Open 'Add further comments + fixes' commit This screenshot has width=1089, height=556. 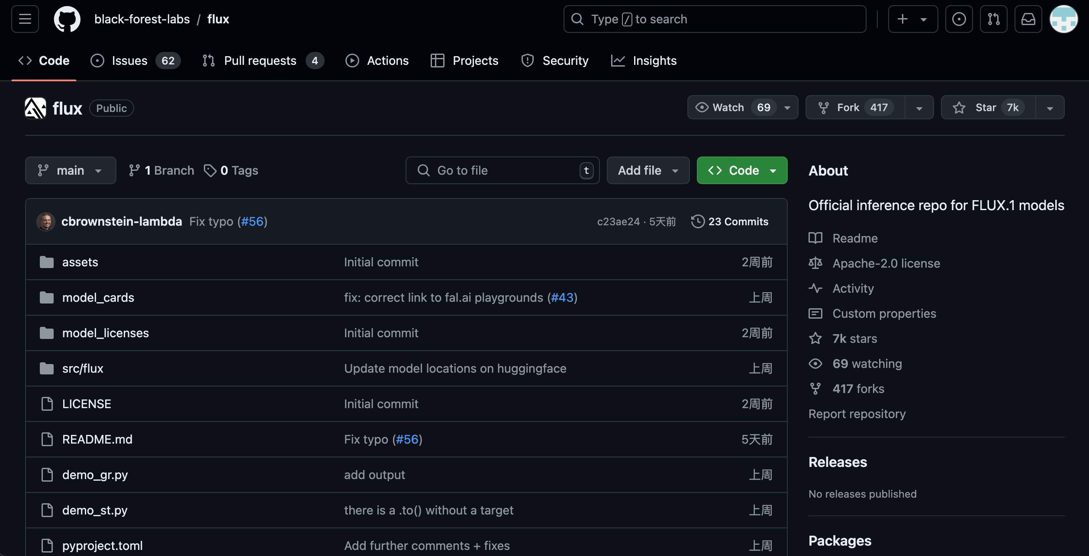(427, 546)
